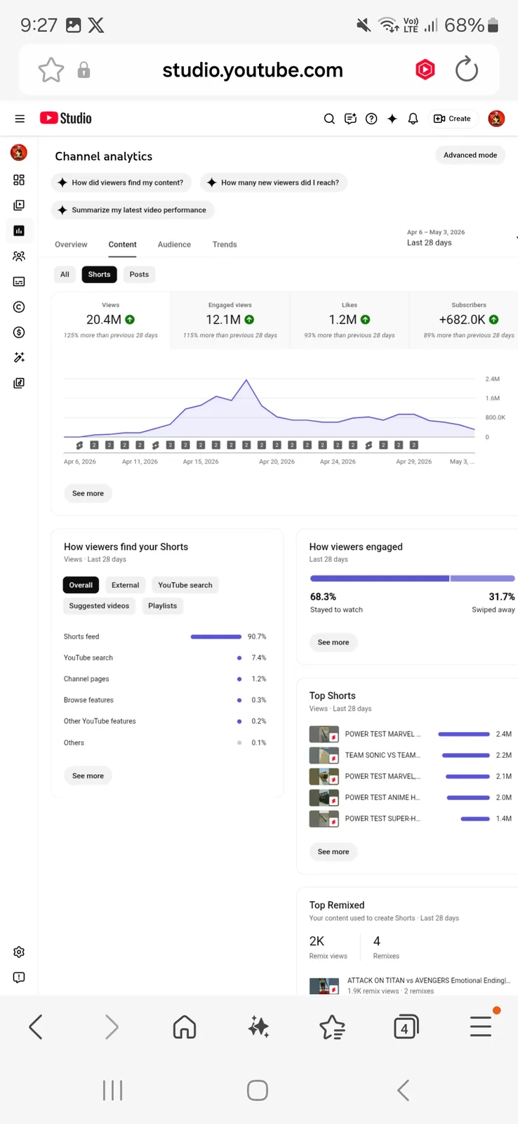This screenshot has width=518, height=1124.
Task: Click the Advanced mode button
Action: [x=470, y=155]
